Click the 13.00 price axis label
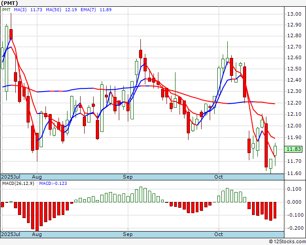Screen dimensions: 306x245 tap(294, 14)
